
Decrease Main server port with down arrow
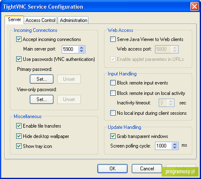tap(82, 51)
